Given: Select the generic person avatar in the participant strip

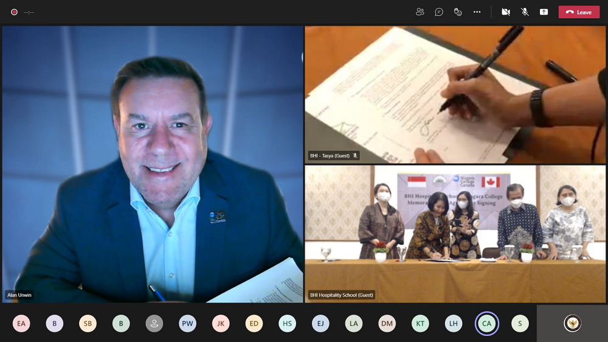Looking at the screenshot, I should (154, 324).
